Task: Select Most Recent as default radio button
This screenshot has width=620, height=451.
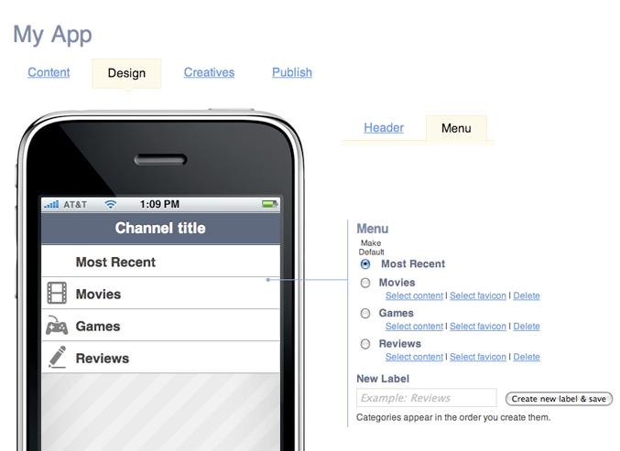Action: (x=365, y=264)
